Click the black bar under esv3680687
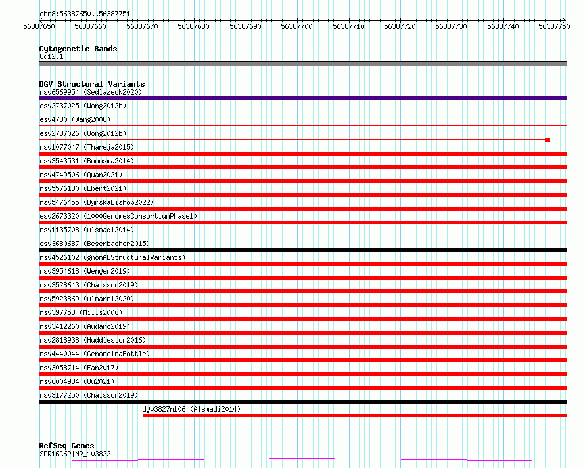585x468 pixels. coord(302,250)
